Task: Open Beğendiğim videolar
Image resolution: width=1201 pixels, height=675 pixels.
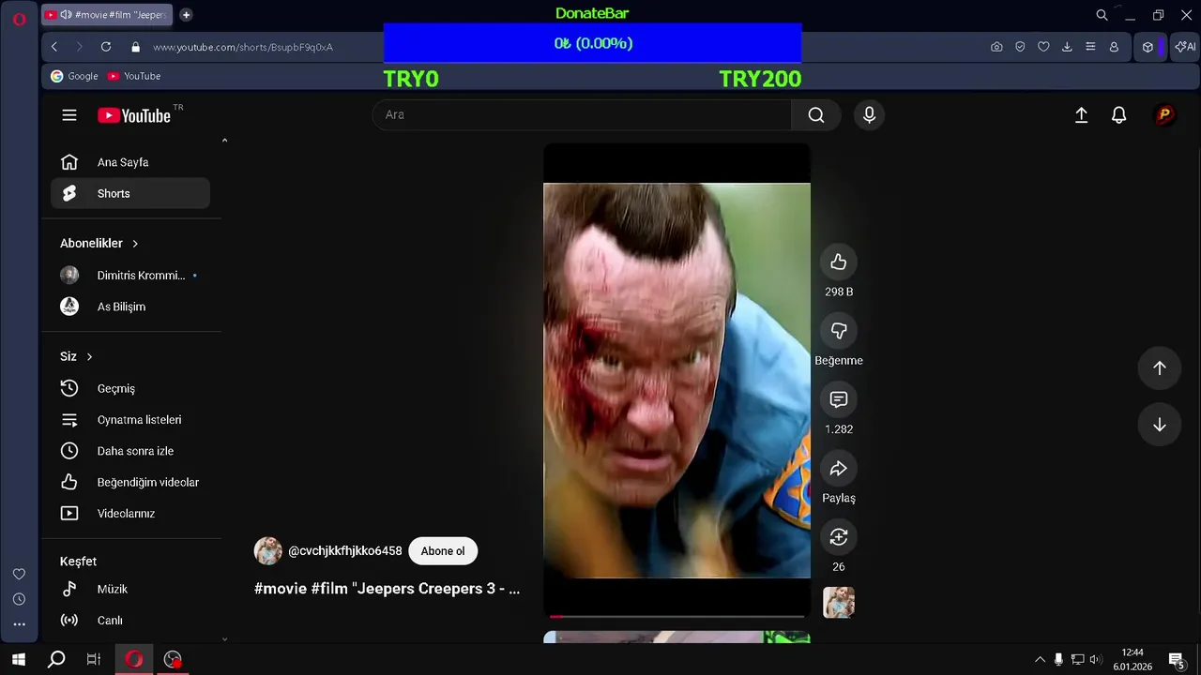Action: tap(130, 482)
